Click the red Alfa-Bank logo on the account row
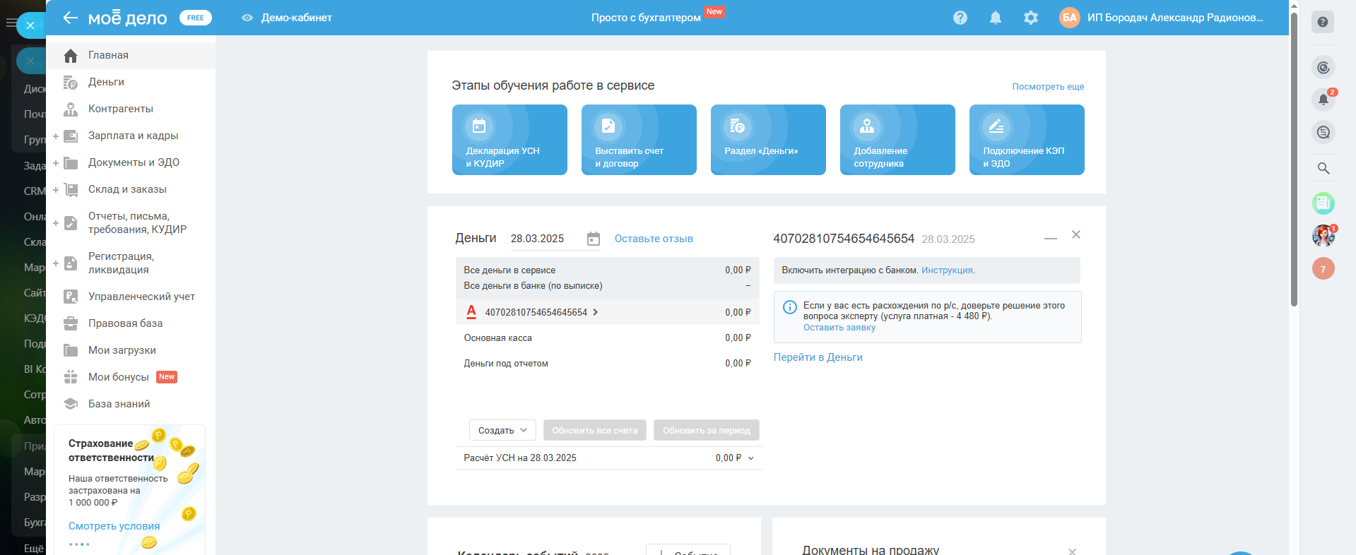Screen dimensions: 1356x555 [x=471, y=311]
